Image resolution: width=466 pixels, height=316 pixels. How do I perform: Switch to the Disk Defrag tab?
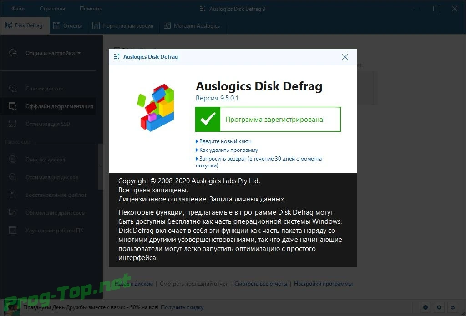[25, 25]
